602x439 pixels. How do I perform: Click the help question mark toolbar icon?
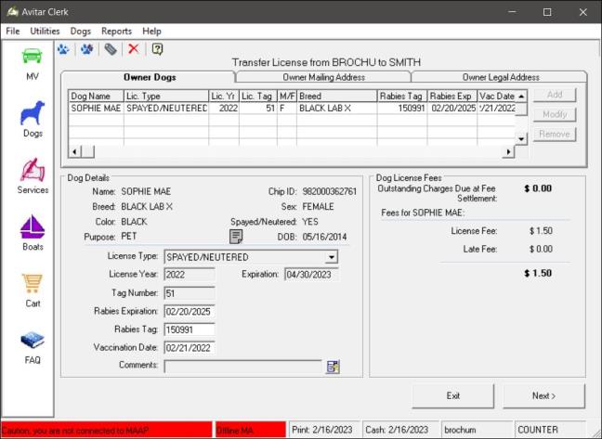coord(157,49)
